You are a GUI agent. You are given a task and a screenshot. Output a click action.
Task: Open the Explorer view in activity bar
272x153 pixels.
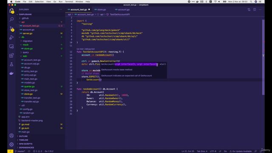coord(11,11)
